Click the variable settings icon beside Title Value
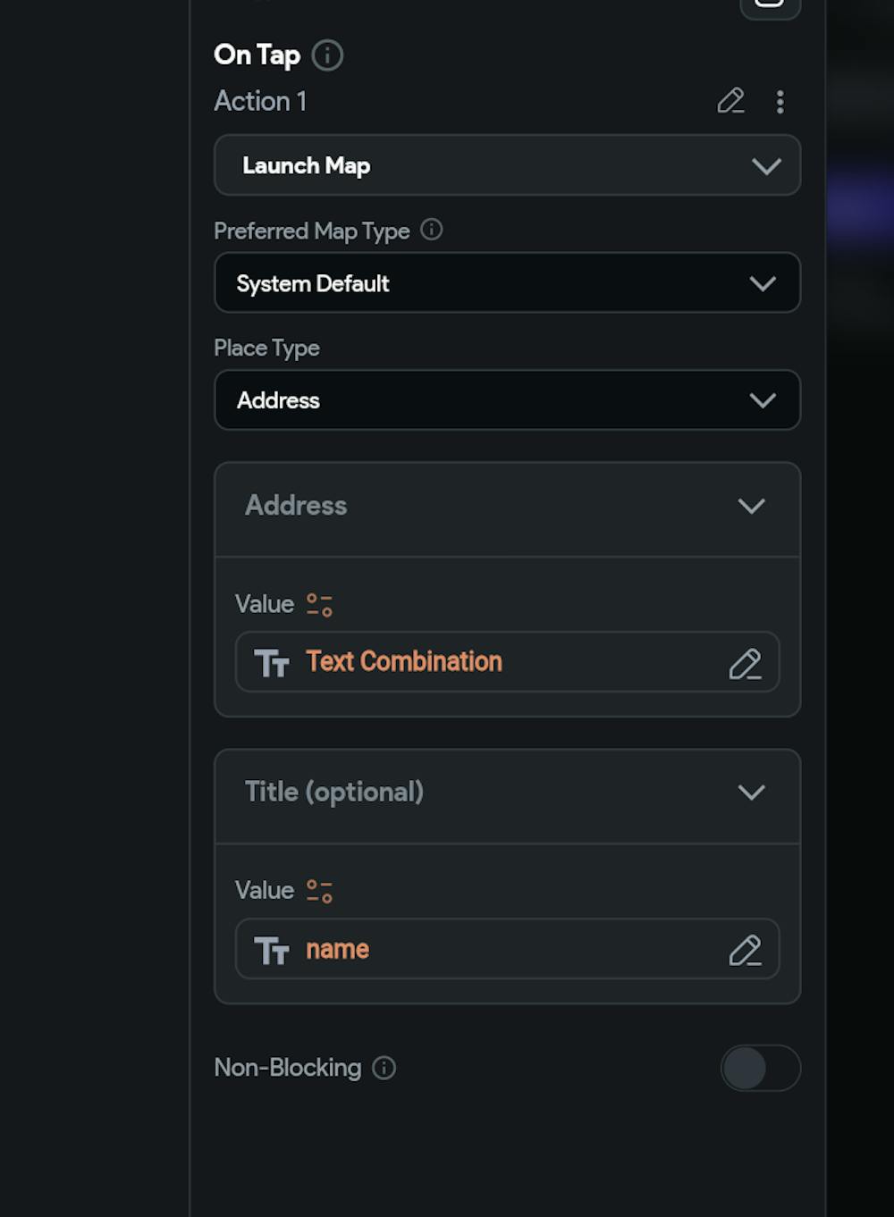This screenshot has width=894, height=1217. [319, 891]
